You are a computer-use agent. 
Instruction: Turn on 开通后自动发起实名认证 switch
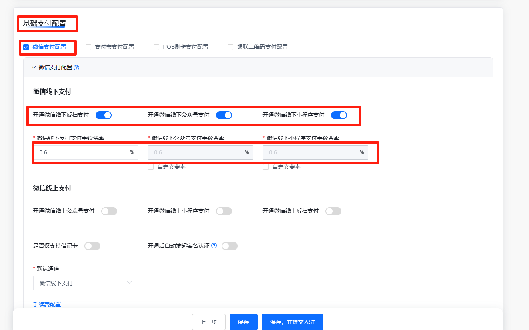[230, 246]
